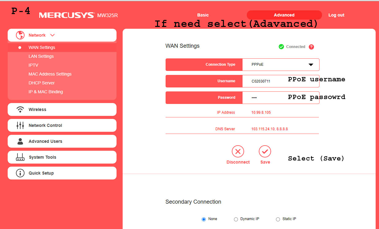Viewport: 379px width, 229px height.
Task: Log out of the router
Action: [x=336, y=15]
